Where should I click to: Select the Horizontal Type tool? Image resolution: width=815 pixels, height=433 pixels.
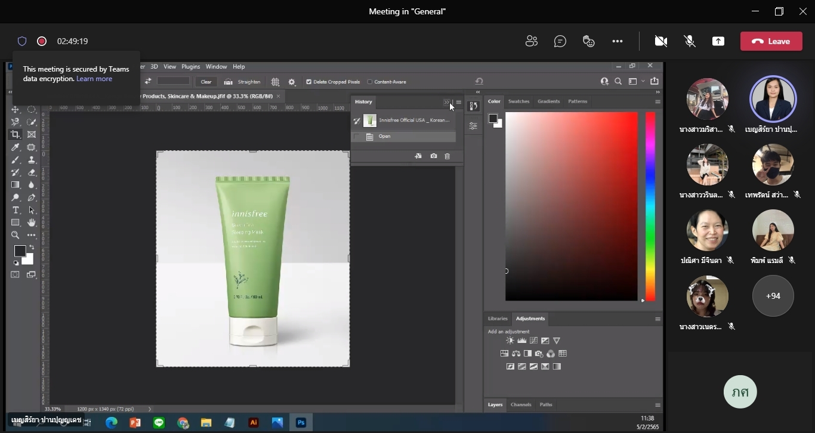pos(16,210)
